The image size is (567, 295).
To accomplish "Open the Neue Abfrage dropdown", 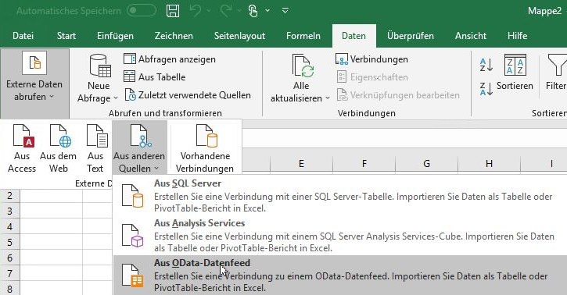I will pyautogui.click(x=98, y=91).
